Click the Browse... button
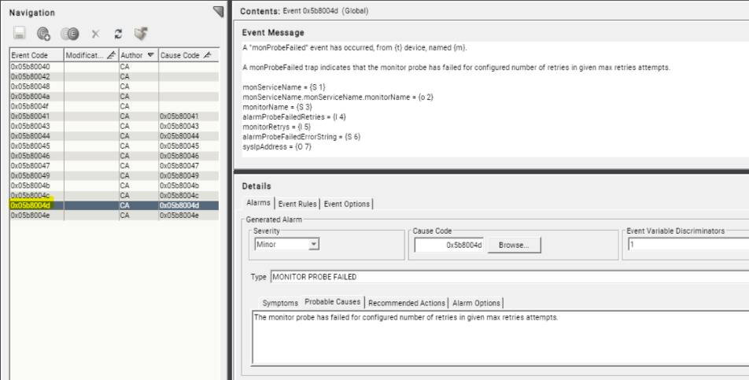The width and height of the screenshot is (749, 380). click(x=514, y=245)
